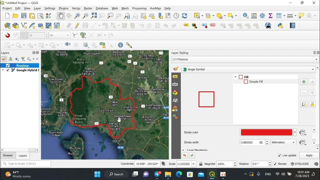
Task: Select the Simple Fill symbol layer
Action: 256,81
